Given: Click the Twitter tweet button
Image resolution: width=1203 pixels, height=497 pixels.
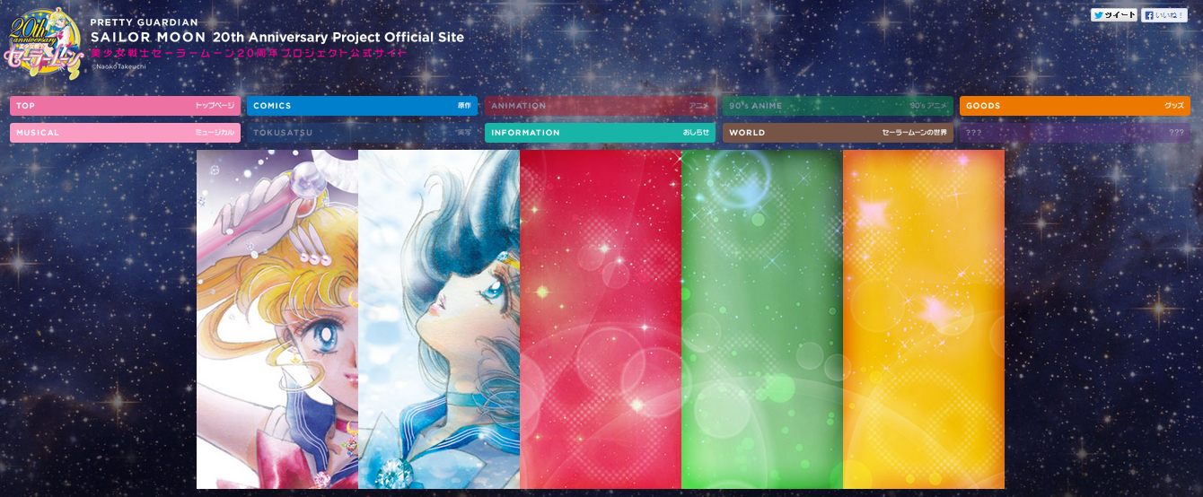Looking at the screenshot, I should pos(1113,15).
